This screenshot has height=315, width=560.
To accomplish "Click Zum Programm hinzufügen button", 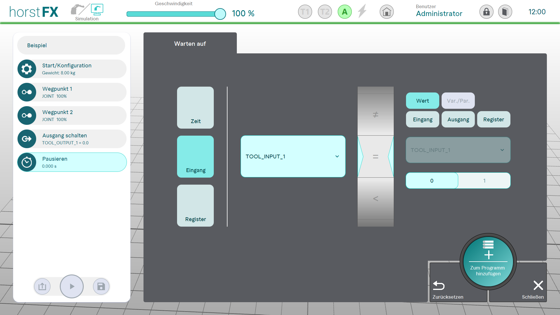I will pos(488,262).
